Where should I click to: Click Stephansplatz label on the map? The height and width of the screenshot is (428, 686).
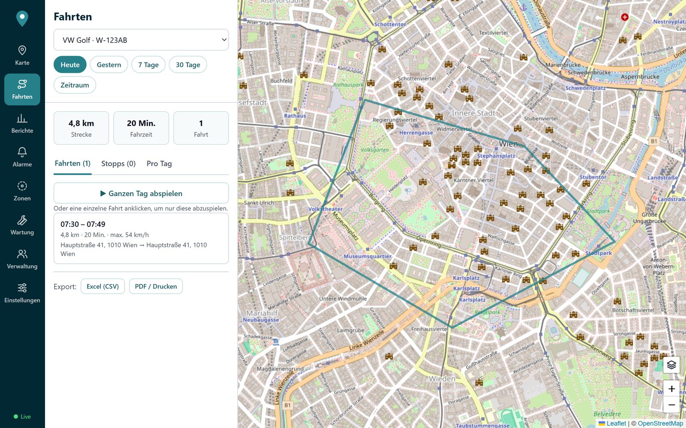pos(496,156)
